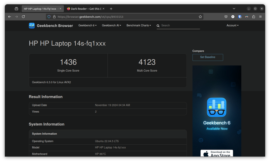Click the tracking protection shield icon
The height and width of the screenshot is (162, 270).
49,16
